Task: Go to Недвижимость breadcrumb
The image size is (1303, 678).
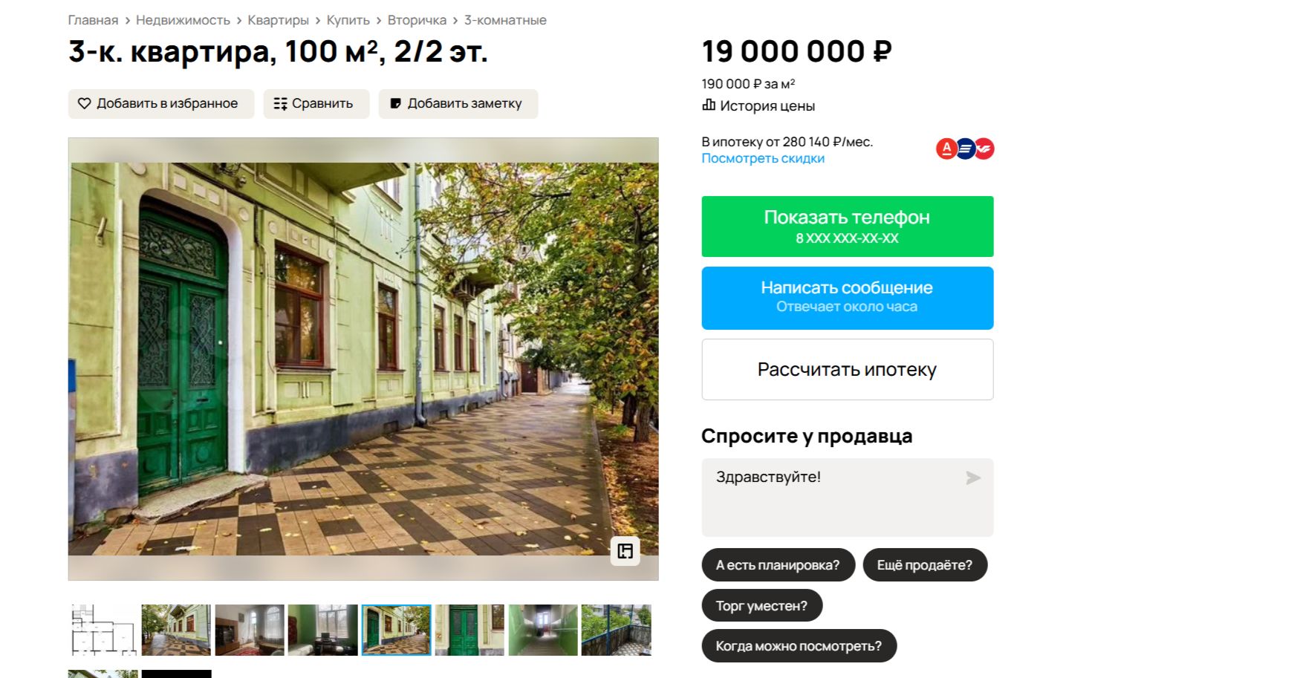Action: [183, 20]
